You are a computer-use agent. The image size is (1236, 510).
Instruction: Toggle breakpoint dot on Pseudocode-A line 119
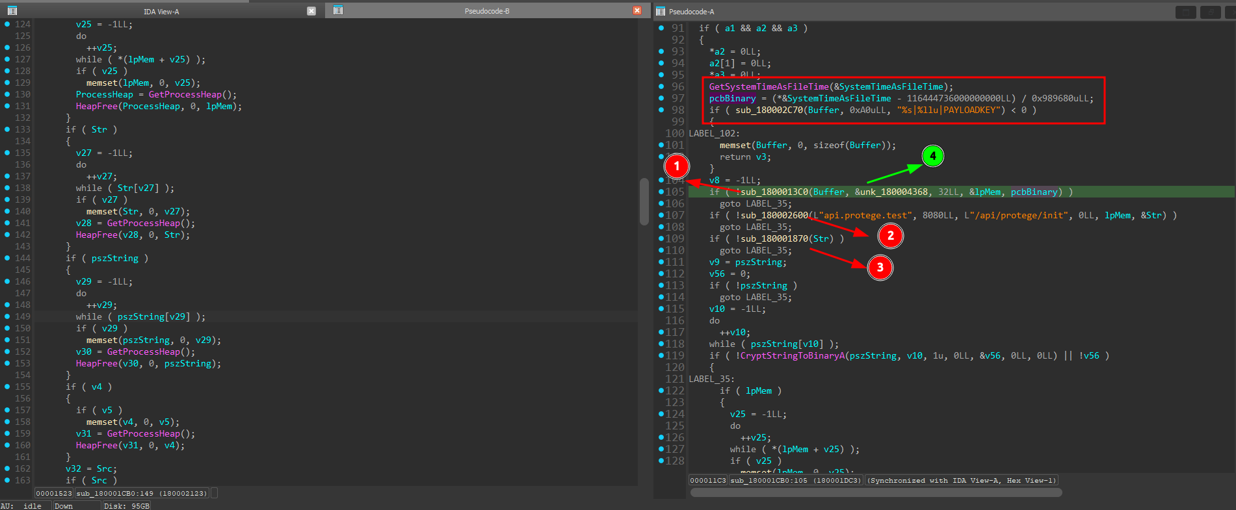pyautogui.click(x=661, y=355)
